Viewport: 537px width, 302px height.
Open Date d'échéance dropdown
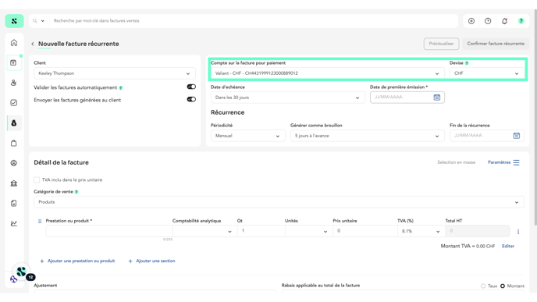click(288, 98)
